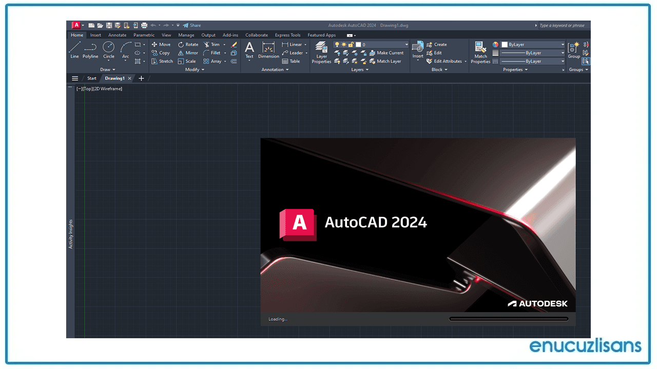Toggle layer freeze sun icon in layer dropdown

344,45
